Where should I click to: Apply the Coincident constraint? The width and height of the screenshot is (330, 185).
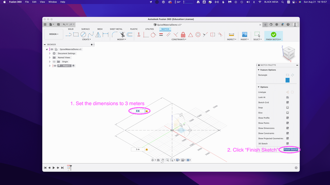click(146, 35)
